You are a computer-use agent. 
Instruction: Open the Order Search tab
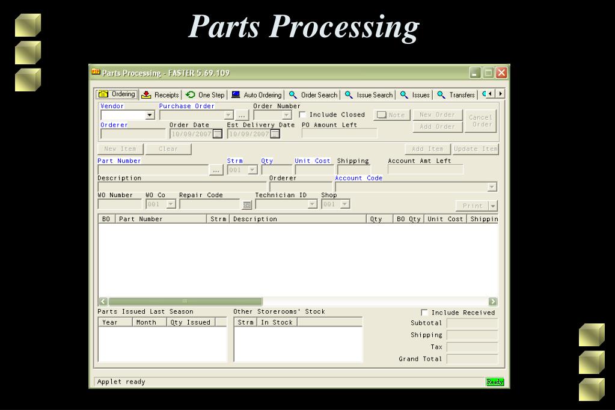tap(313, 94)
